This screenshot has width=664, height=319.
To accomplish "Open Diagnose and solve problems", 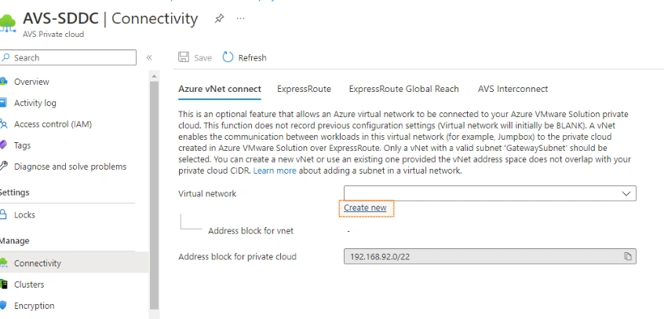I will [71, 167].
